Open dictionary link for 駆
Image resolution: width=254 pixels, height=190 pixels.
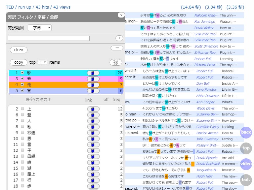tap(93, 73)
